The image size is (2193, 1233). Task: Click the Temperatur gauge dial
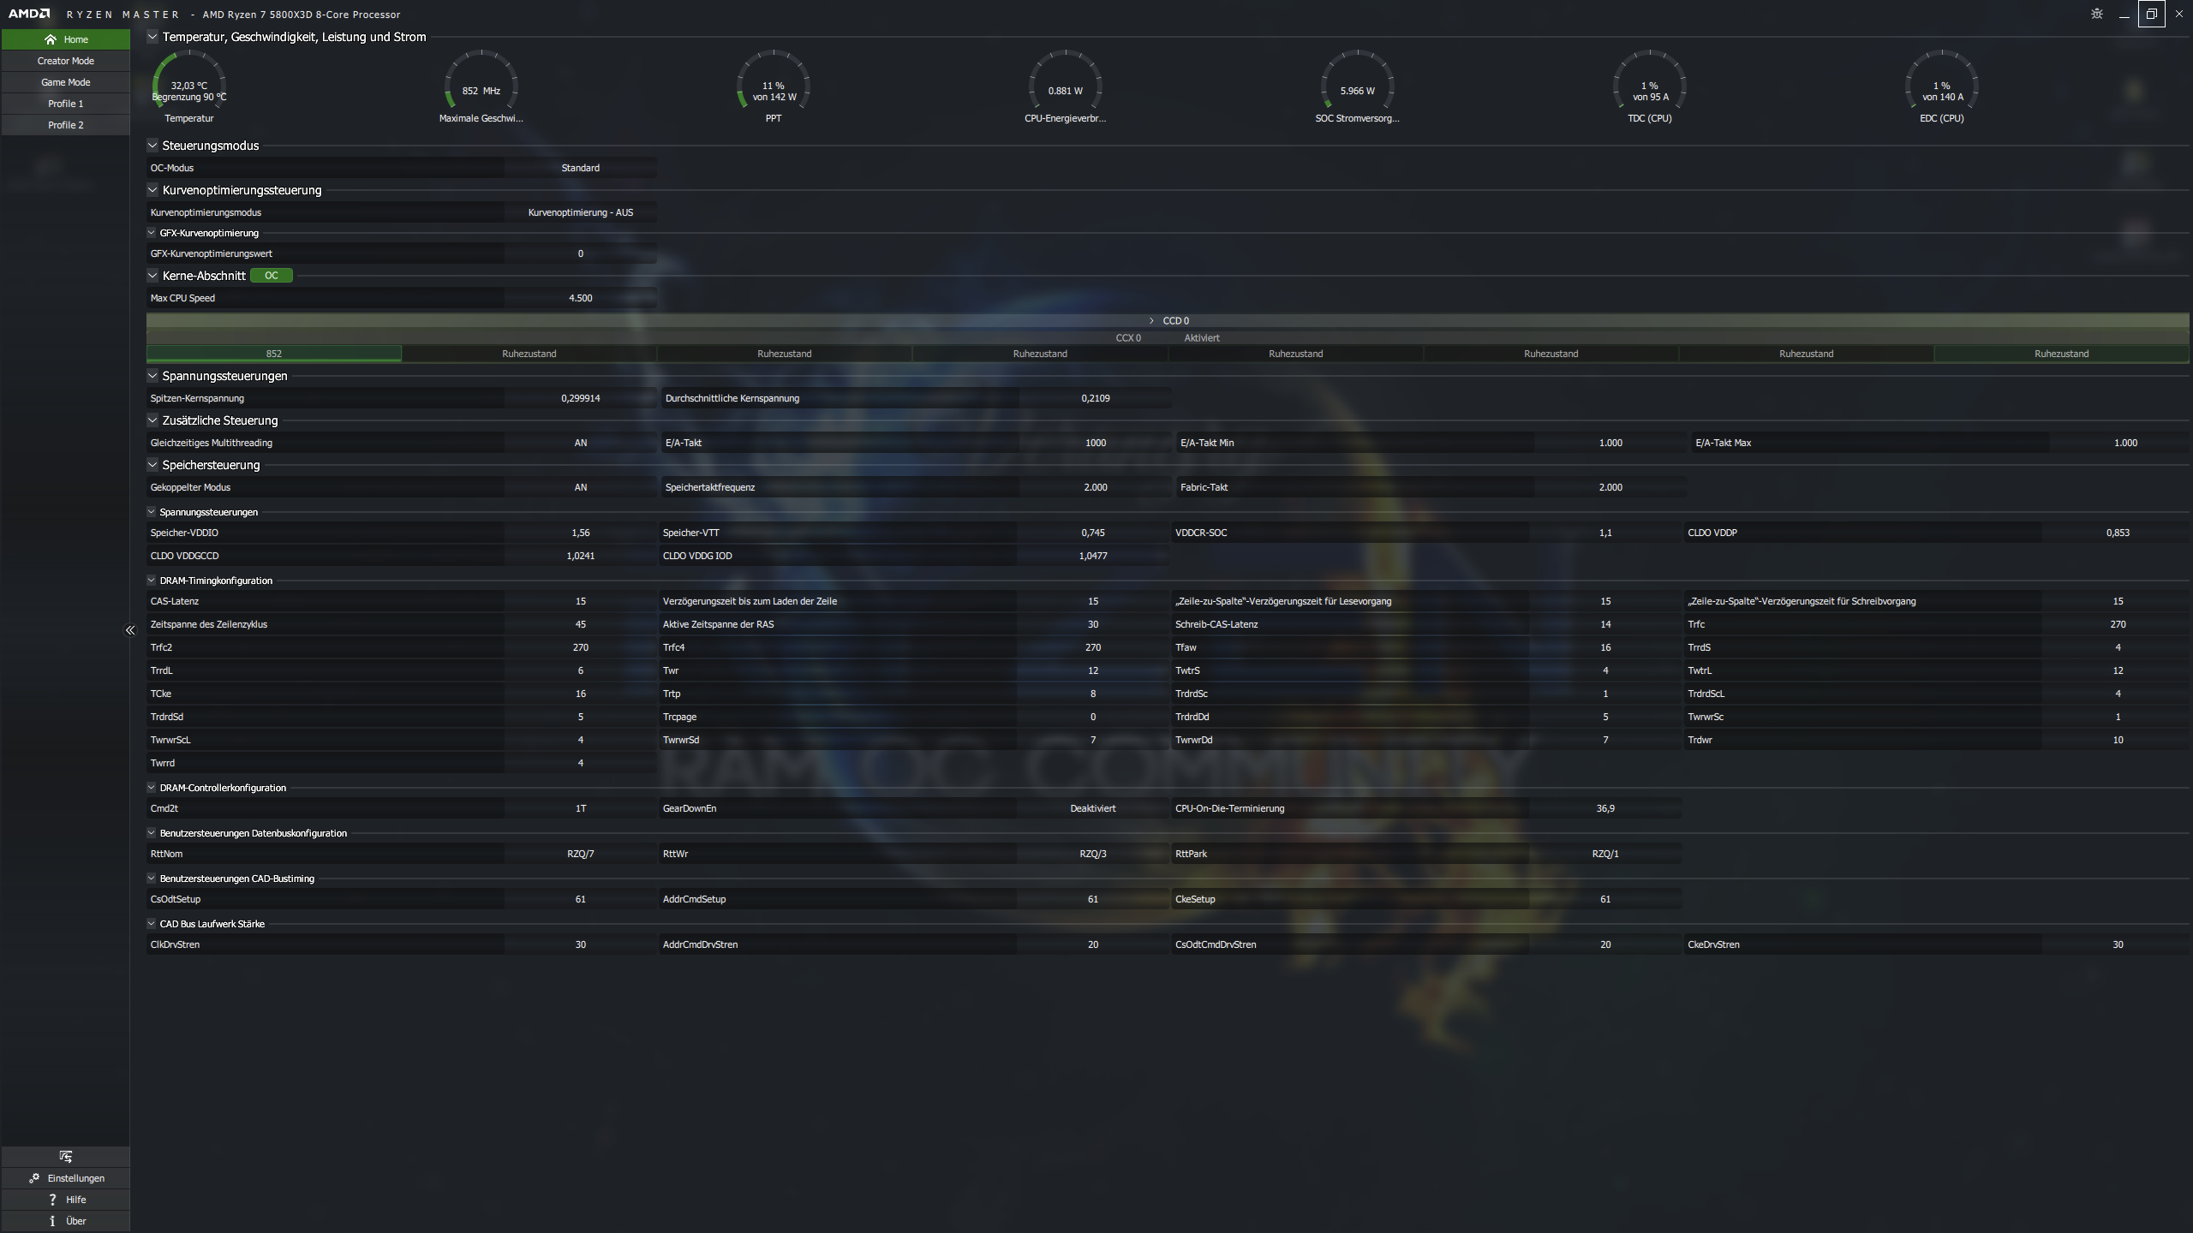tap(189, 84)
